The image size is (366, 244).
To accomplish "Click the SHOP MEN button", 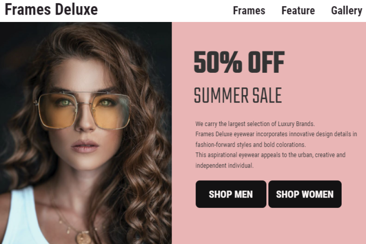I will pos(231,194).
